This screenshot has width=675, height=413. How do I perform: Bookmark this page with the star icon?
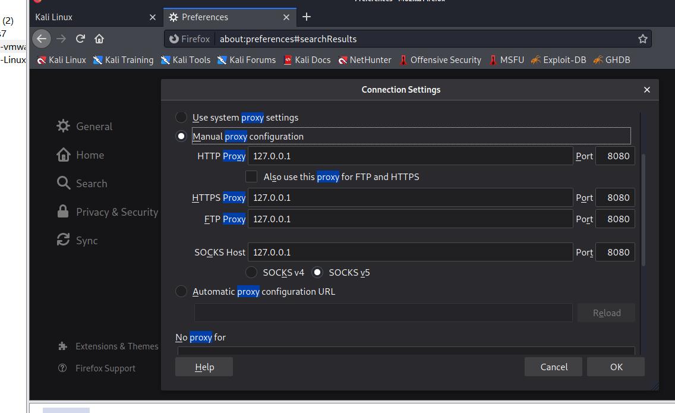(642, 39)
